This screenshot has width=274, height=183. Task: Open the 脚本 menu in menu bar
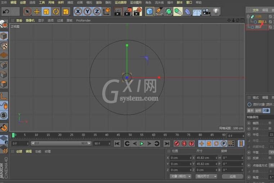coord(180,3)
